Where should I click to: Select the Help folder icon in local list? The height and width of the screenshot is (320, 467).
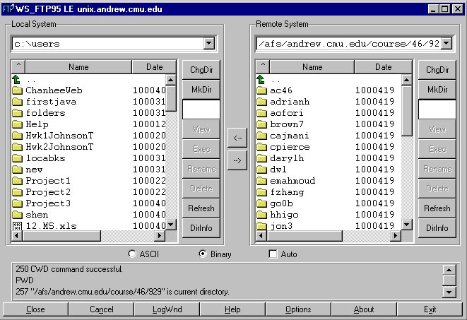(x=17, y=124)
